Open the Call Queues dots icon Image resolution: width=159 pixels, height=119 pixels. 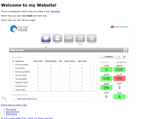coord(69,38)
